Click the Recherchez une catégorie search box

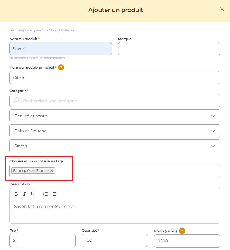click(115, 101)
